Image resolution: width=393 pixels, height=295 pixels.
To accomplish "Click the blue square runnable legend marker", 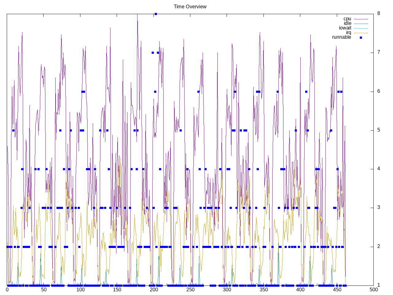I will point(361,37).
